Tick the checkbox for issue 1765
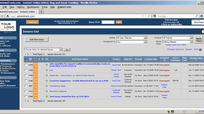 point(26,70)
